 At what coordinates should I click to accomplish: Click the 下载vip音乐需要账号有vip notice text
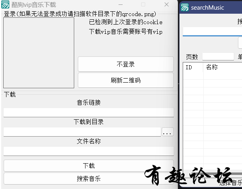(125, 32)
